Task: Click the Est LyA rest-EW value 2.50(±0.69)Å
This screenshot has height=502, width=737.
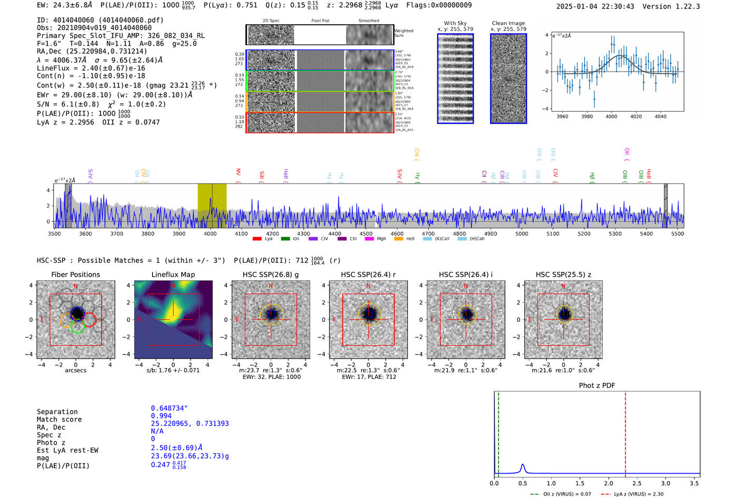Action: click(x=176, y=448)
